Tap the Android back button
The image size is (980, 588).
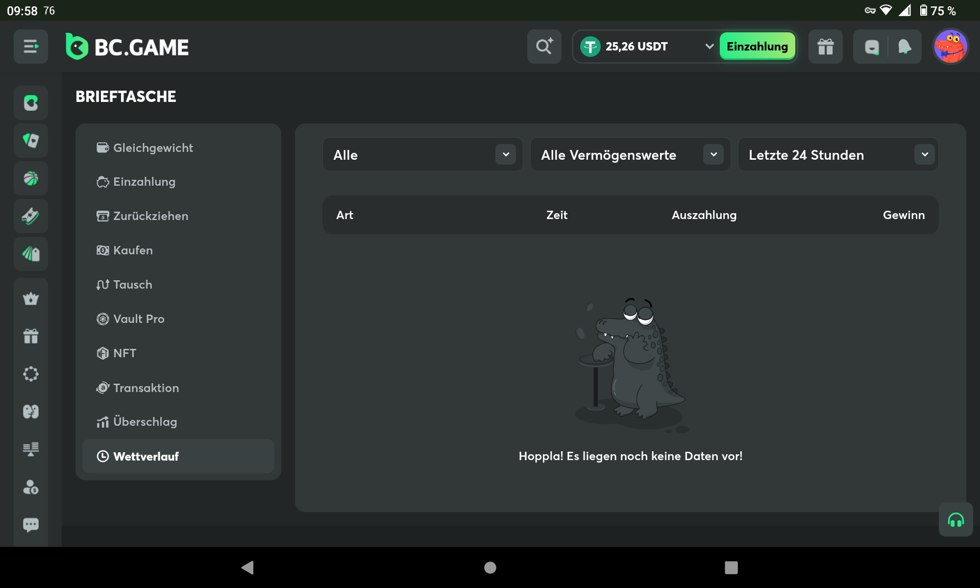[247, 567]
